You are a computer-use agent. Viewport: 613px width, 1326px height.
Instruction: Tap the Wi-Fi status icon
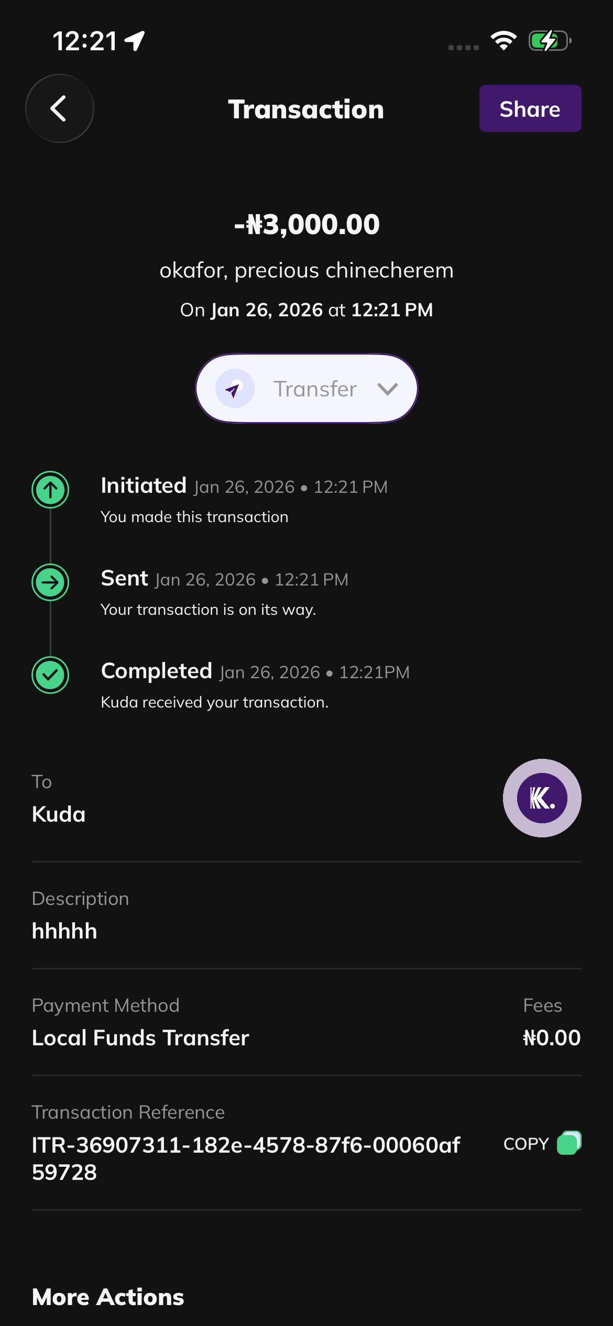503,40
